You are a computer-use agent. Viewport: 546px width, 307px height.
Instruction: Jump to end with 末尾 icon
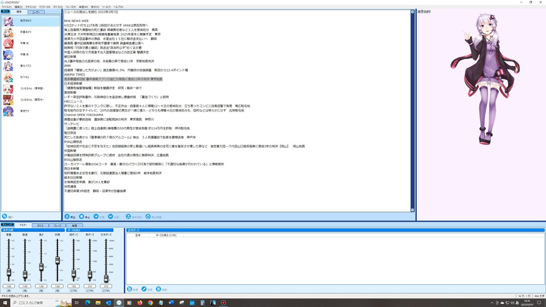coord(110,217)
